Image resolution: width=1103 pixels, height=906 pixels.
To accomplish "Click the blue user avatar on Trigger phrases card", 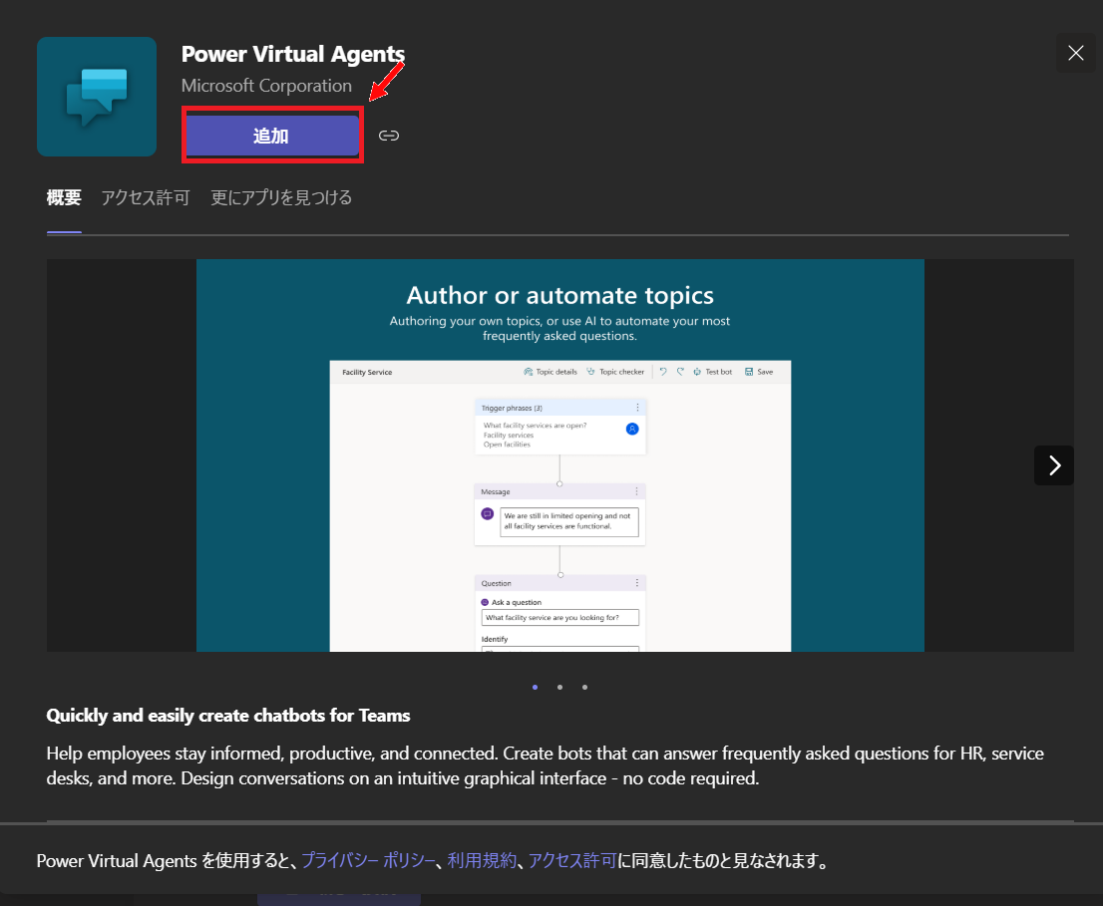I will pos(632,429).
